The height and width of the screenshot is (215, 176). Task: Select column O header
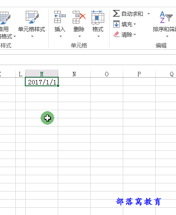tap(107, 74)
